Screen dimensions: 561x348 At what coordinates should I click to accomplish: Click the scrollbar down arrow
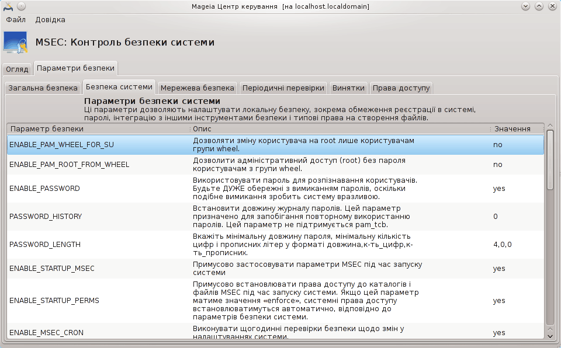(x=550, y=336)
